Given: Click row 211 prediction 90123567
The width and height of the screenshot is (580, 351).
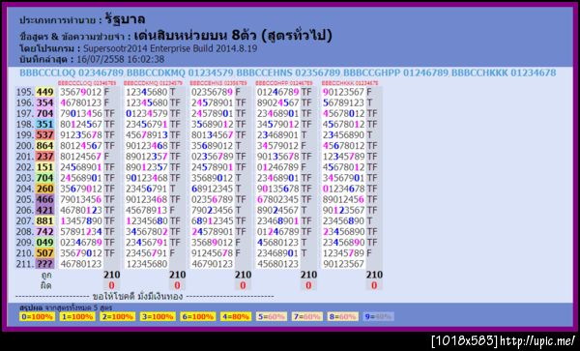Looking at the screenshot, I should point(343,264).
